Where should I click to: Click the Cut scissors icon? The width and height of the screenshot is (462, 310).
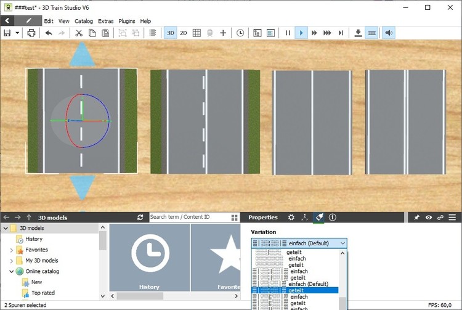79,33
